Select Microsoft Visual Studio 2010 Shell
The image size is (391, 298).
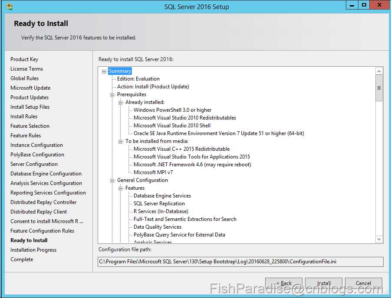[x=172, y=126]
